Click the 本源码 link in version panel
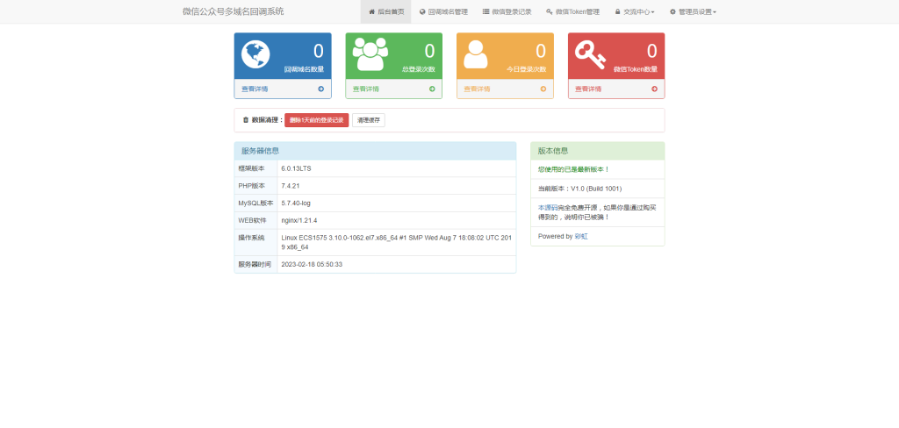The width and height of the screenshot is (899, 428). point(548,207)
